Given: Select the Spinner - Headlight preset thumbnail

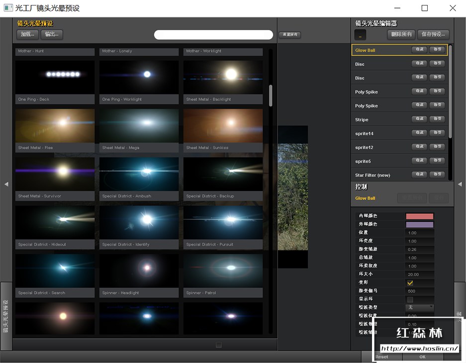Looking at the screenshot, I should (x=139, y=271).
